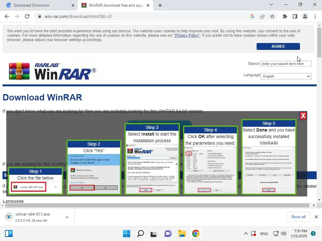Open the user profile icon
The height and width of the screenshot is (241, 322).
coord(305,16)
